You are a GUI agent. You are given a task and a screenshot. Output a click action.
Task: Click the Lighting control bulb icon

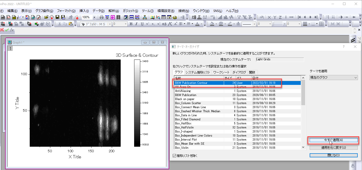[x=238, y=24]
